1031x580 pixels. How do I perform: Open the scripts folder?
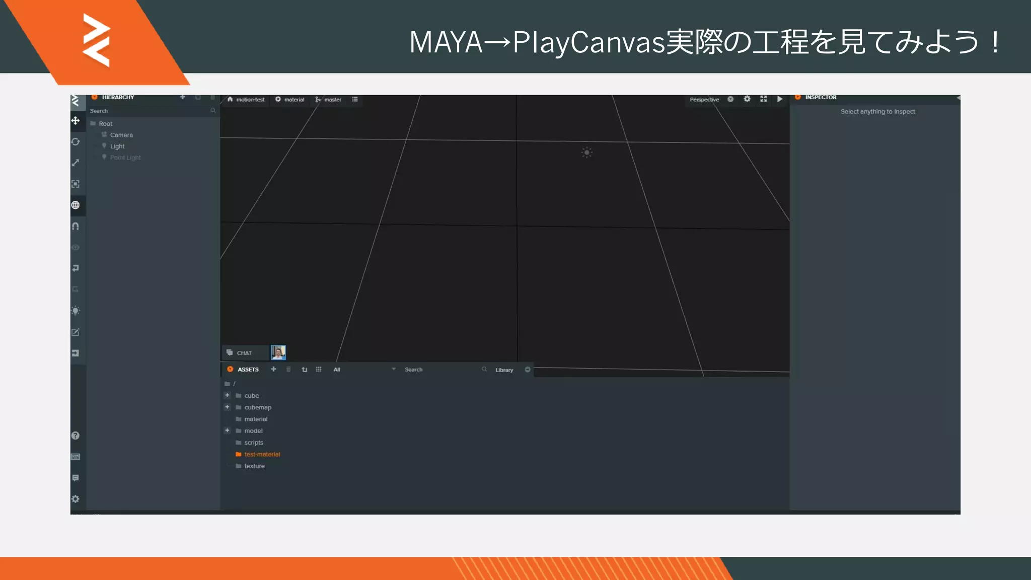249,443
